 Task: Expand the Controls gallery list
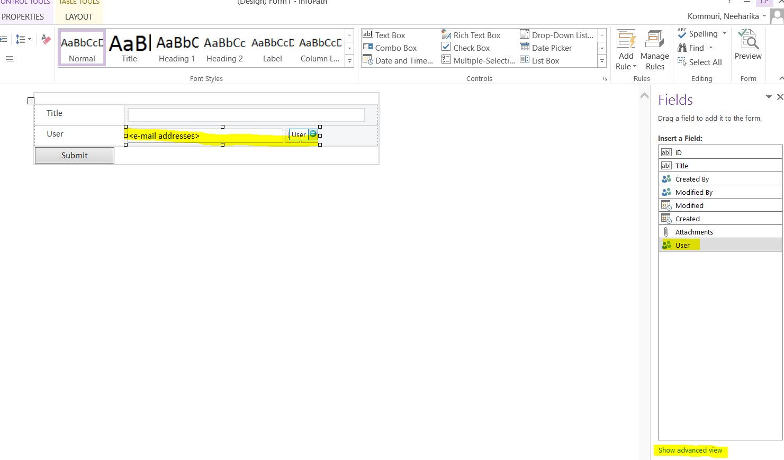[x=602, y=61]
